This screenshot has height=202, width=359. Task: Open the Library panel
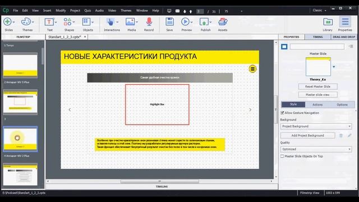pos(328,22)
